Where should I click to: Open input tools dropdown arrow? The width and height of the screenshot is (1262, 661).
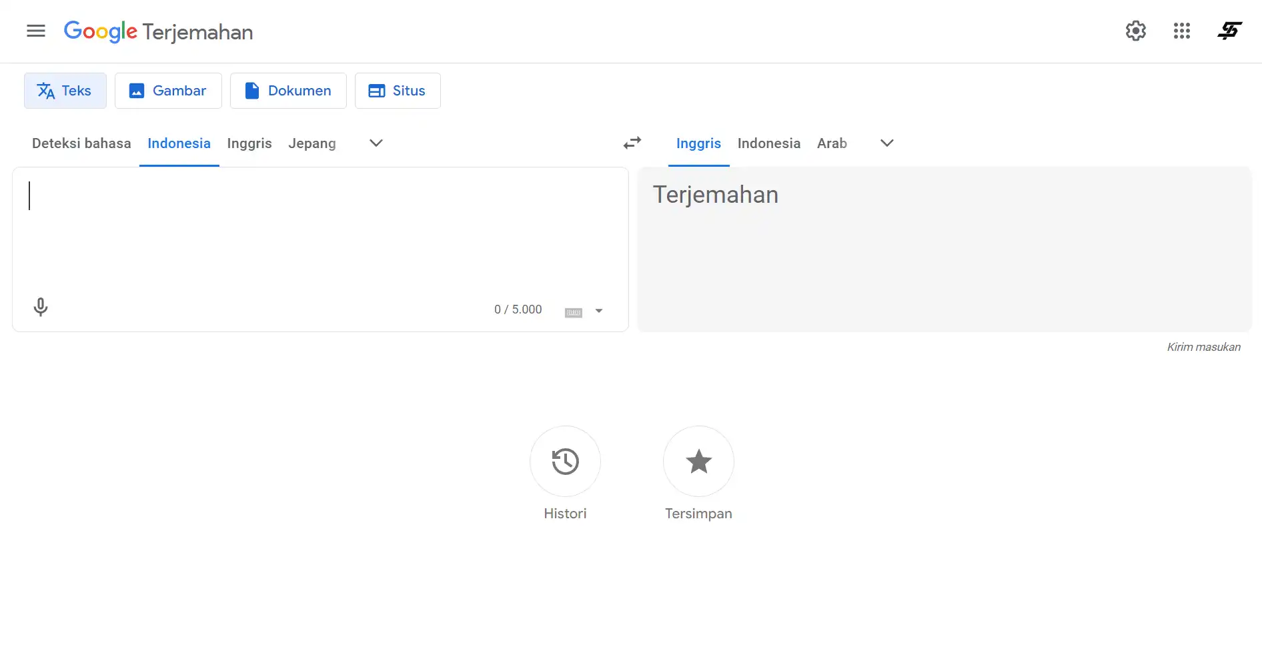click(599, 311)
